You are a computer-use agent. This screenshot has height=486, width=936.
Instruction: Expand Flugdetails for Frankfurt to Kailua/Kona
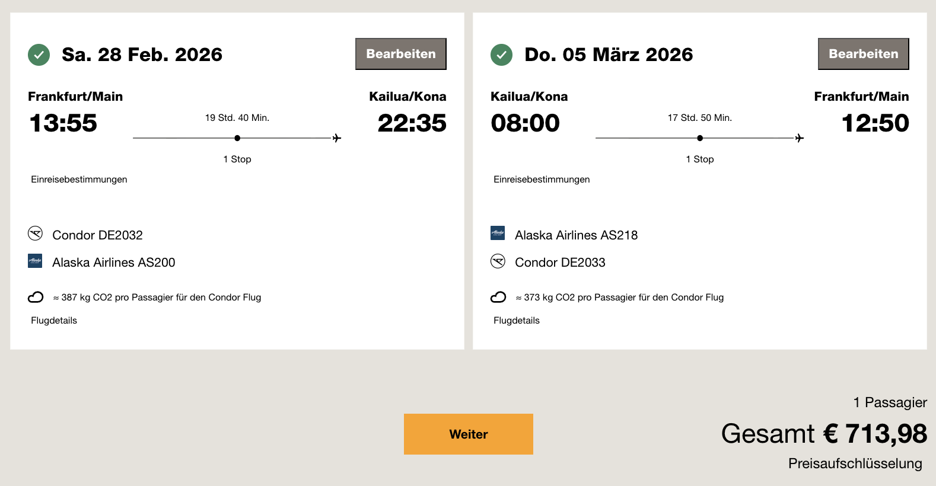54,321
